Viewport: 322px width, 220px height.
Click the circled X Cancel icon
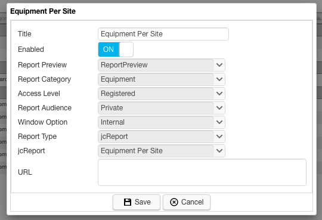pos(174,202)
